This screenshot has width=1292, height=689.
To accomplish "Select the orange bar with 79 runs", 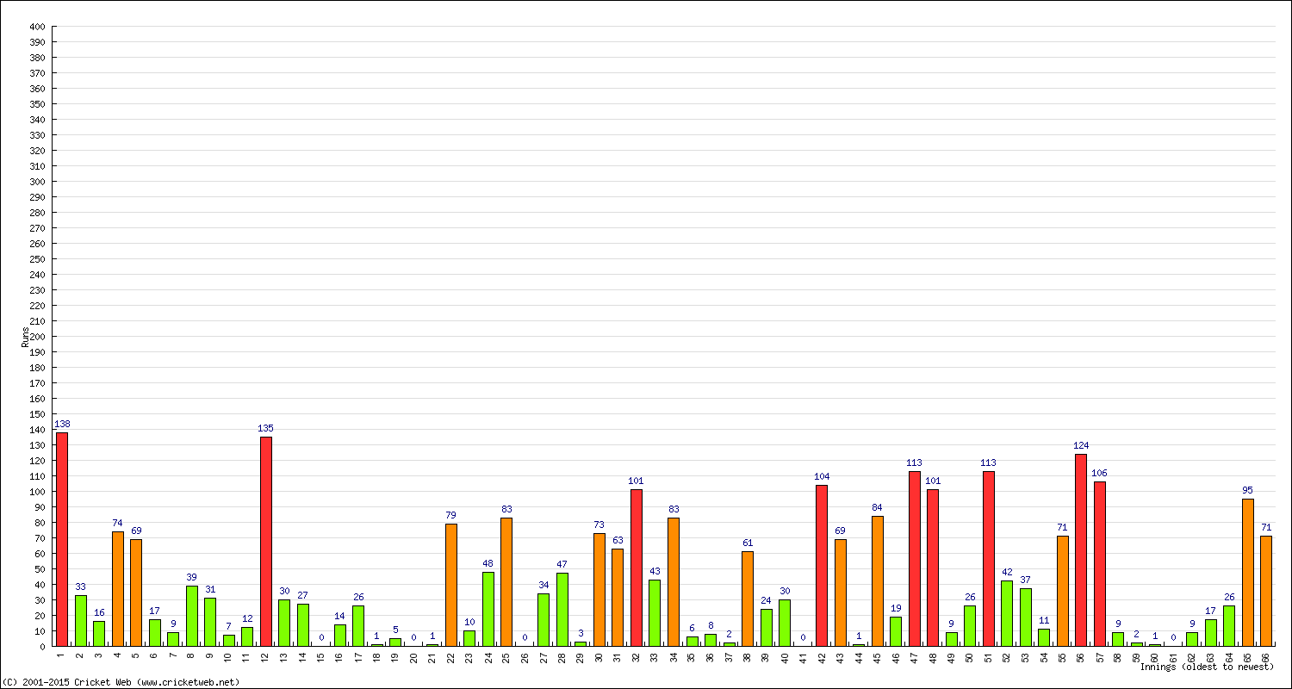I will click(451, 585).
